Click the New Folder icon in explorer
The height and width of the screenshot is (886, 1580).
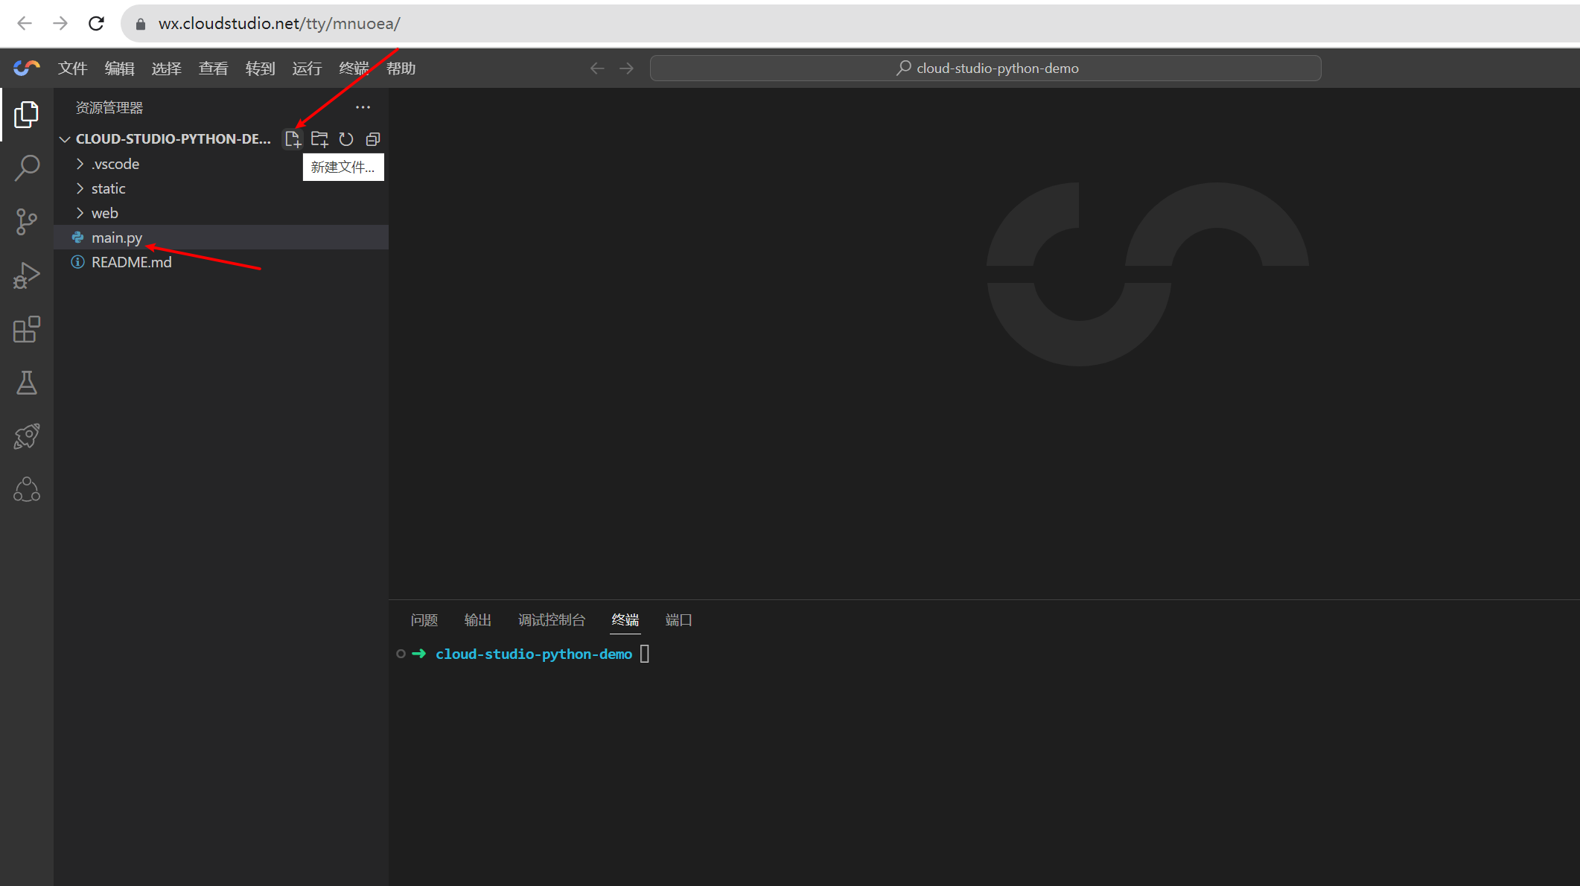[x=319, y=139]
